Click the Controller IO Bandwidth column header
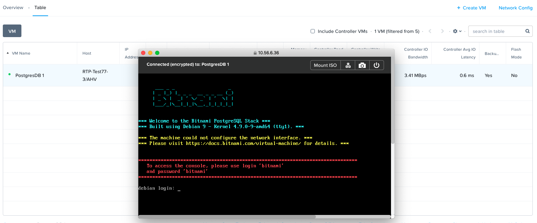537x223 pixels. [x=416, y=53]
